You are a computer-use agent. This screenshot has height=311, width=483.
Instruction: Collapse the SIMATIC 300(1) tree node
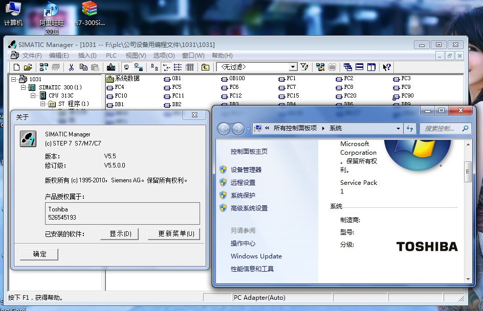point(24,87)
